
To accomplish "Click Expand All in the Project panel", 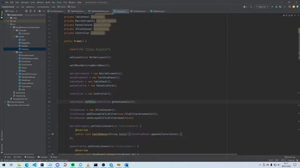I will click(x=30, y=11).
